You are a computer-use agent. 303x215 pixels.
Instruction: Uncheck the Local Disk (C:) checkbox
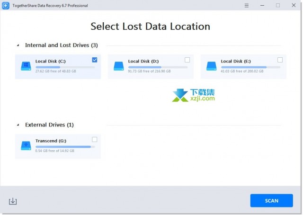pos(95,60)
